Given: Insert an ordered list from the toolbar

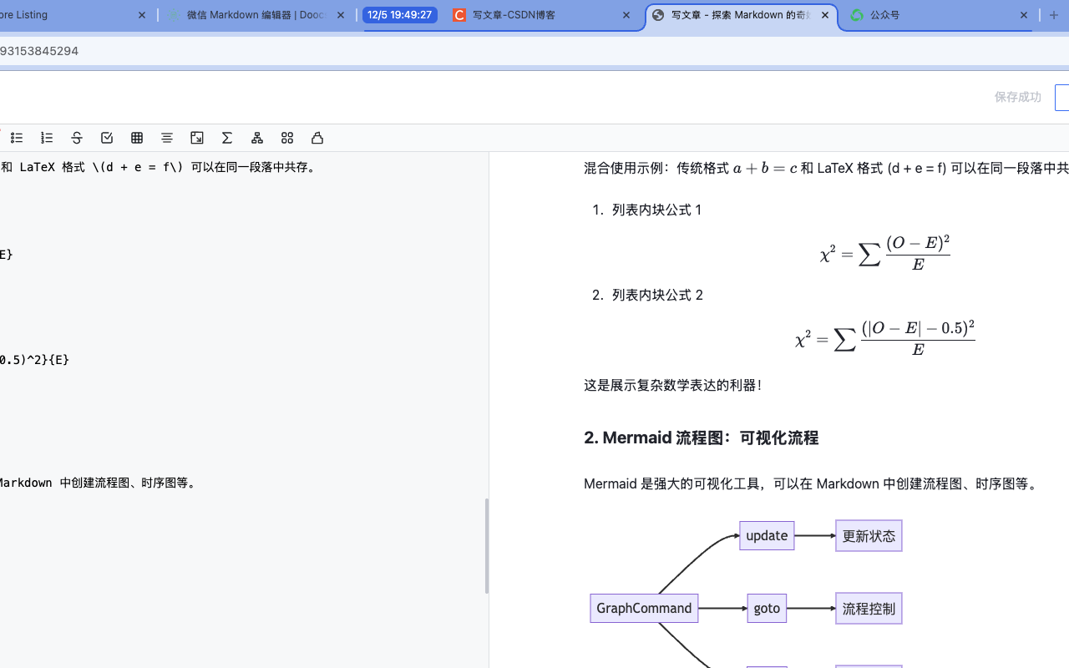Looking at the screenshot, I should point(46,138).
